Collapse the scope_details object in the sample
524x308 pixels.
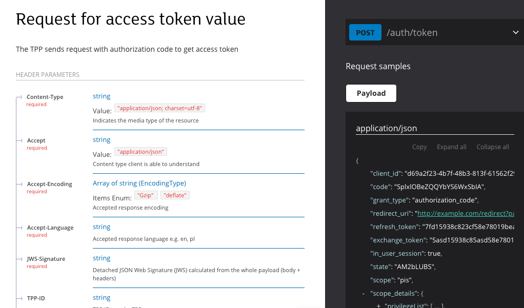[x=362, y=293]
